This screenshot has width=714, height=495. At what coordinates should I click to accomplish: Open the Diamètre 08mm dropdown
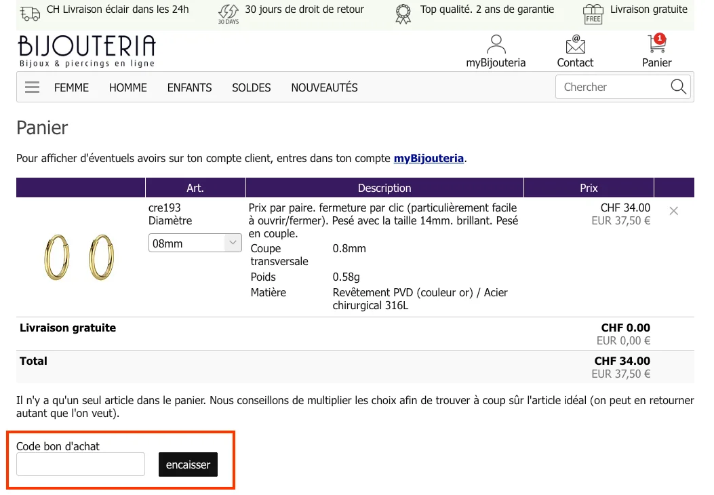click(x=195, y=243)
